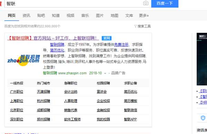The height and width of the screenshot is (134, 207).
Task: Click the camera image search icon
Action: (146, 3)
